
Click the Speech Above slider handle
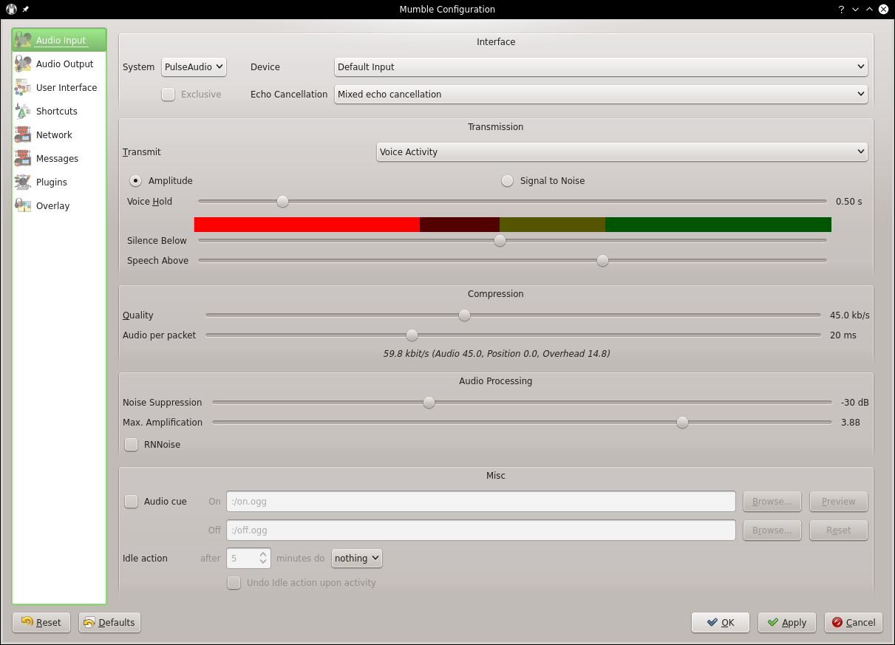[x=603, y=261]
